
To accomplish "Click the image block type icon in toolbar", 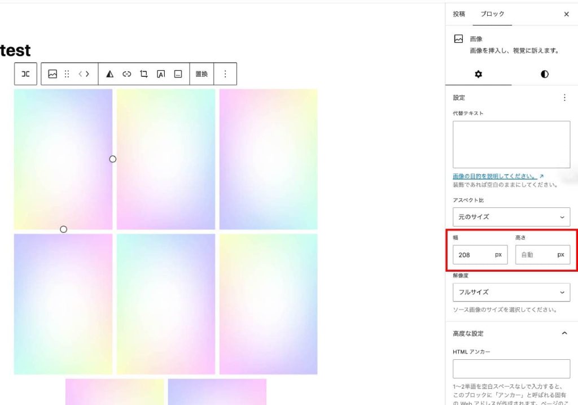I will [x=52, y=74].
